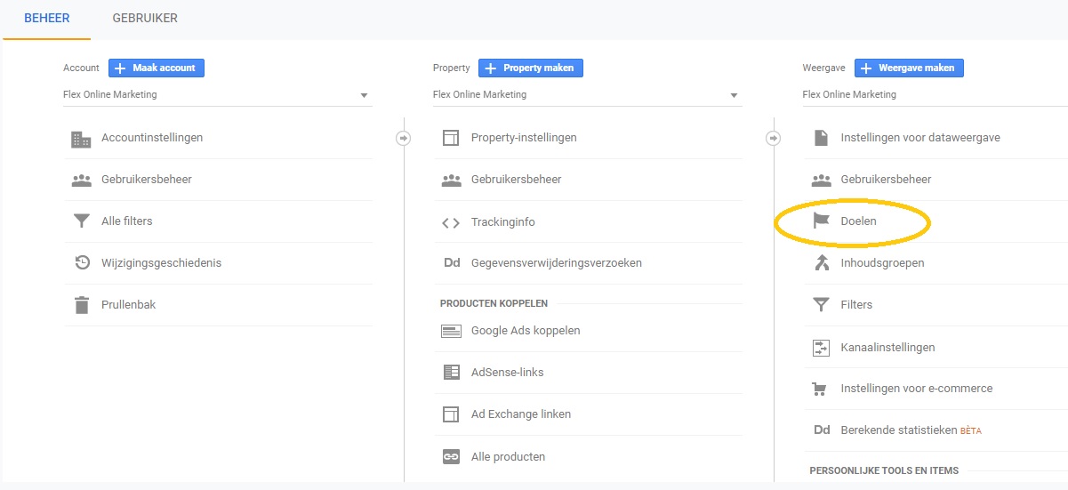The width and height of the screenshot is (1068, 490).
Task: Open the Property selector dropdown
Action: pos(587,95)
